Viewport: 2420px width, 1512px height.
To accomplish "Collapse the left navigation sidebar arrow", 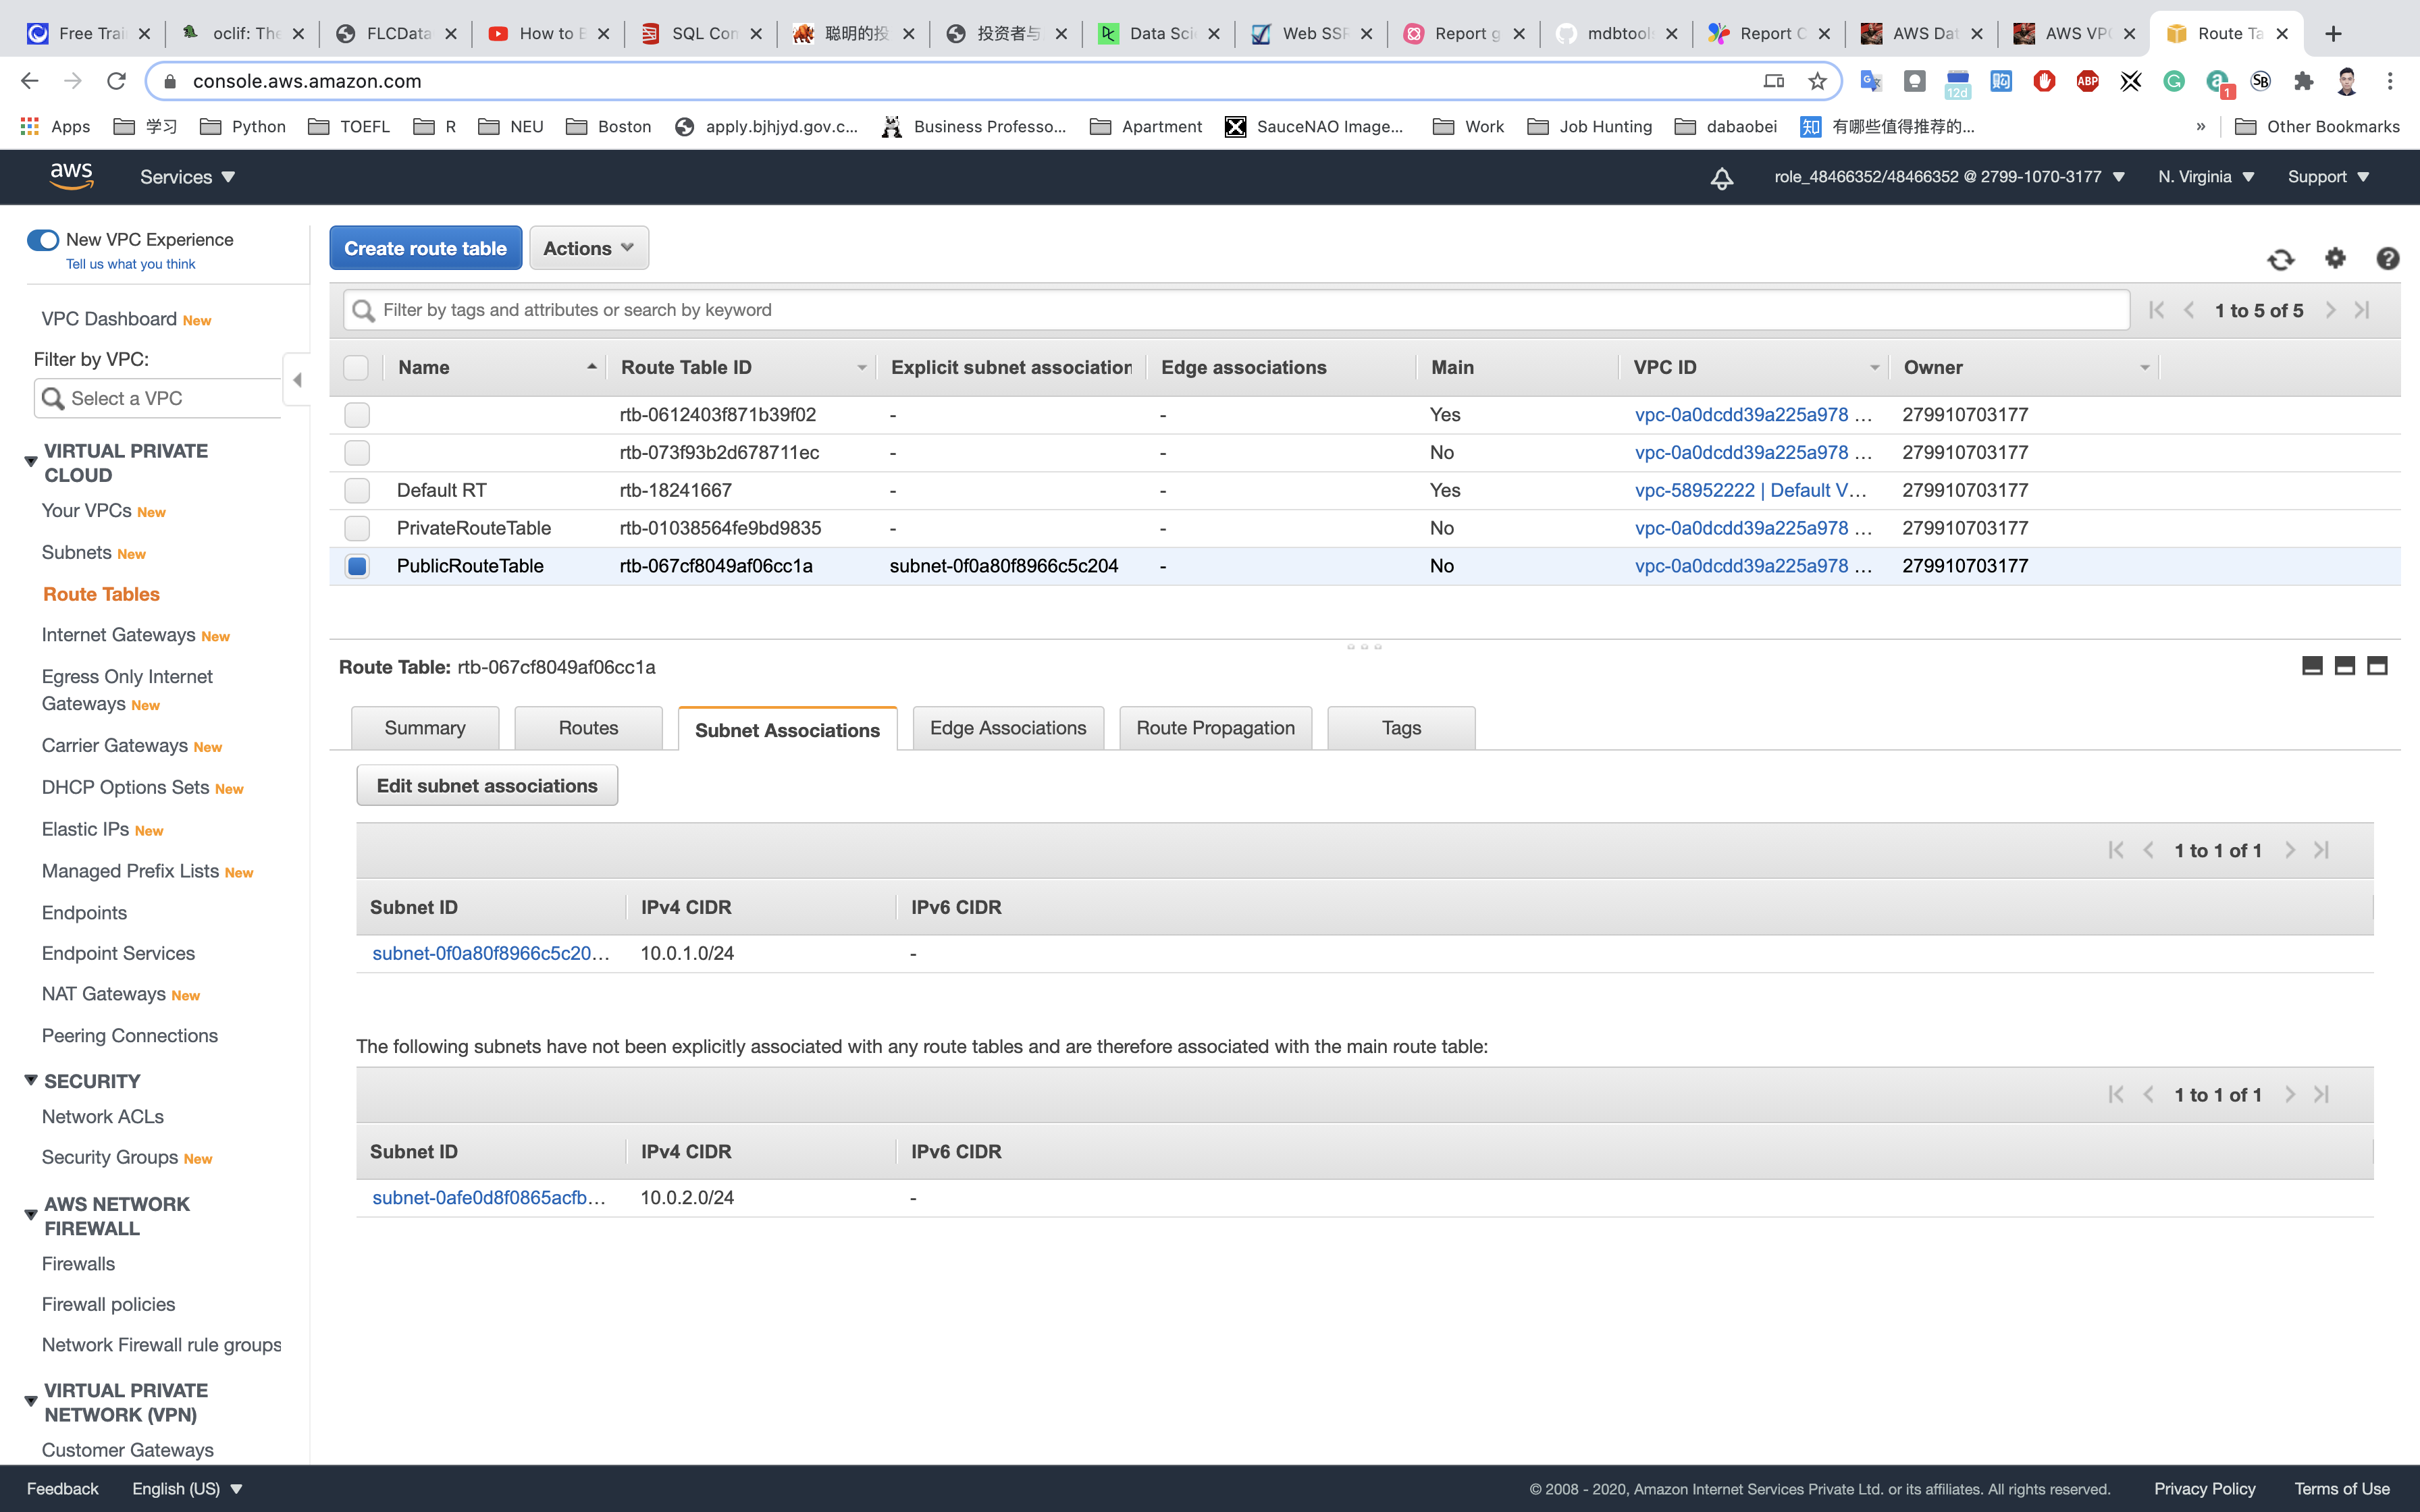I will click(x=297, y=380).
